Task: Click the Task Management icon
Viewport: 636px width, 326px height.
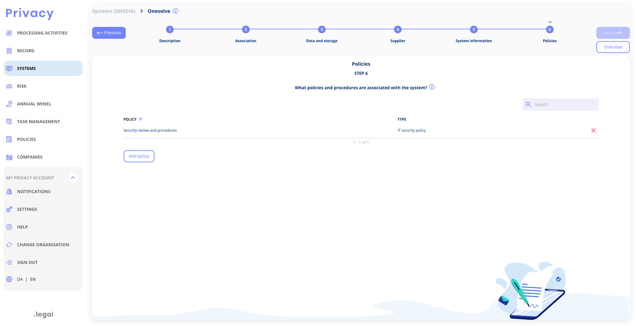Action: tap(9, 122)
